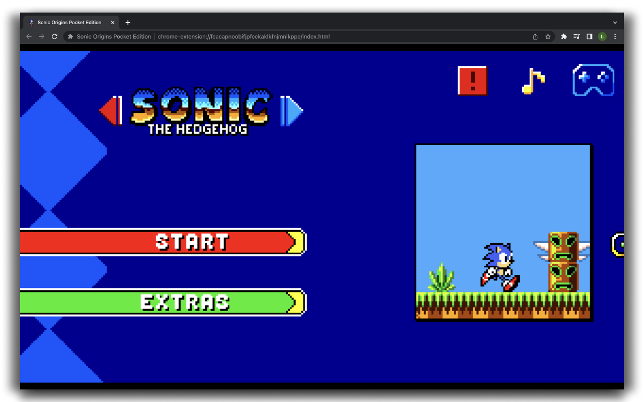The image size is (644, 402).
Task: Open the yellow music note menu
Action: [x=533, y=81]
